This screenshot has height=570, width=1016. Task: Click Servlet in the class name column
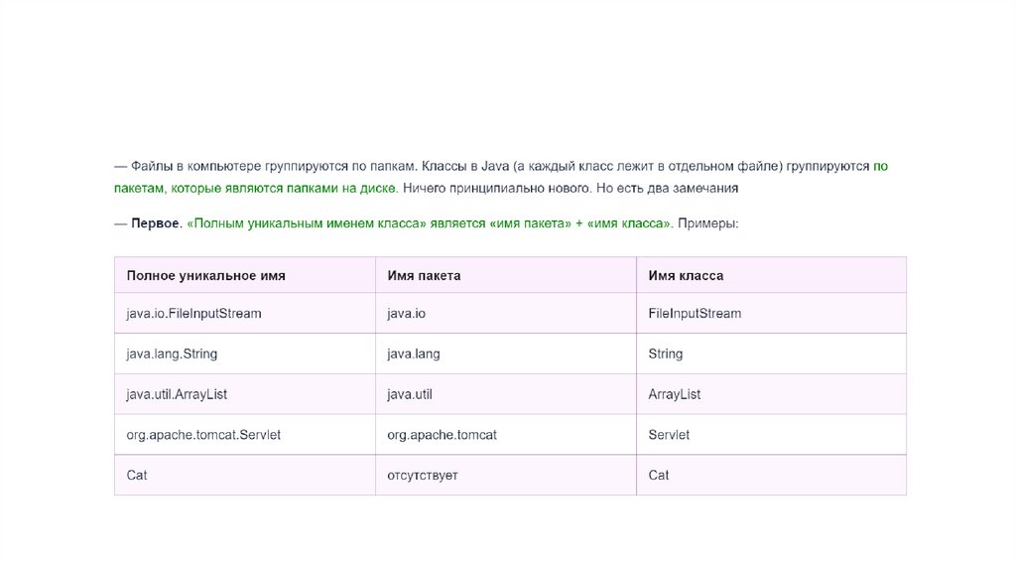(669, 435)
